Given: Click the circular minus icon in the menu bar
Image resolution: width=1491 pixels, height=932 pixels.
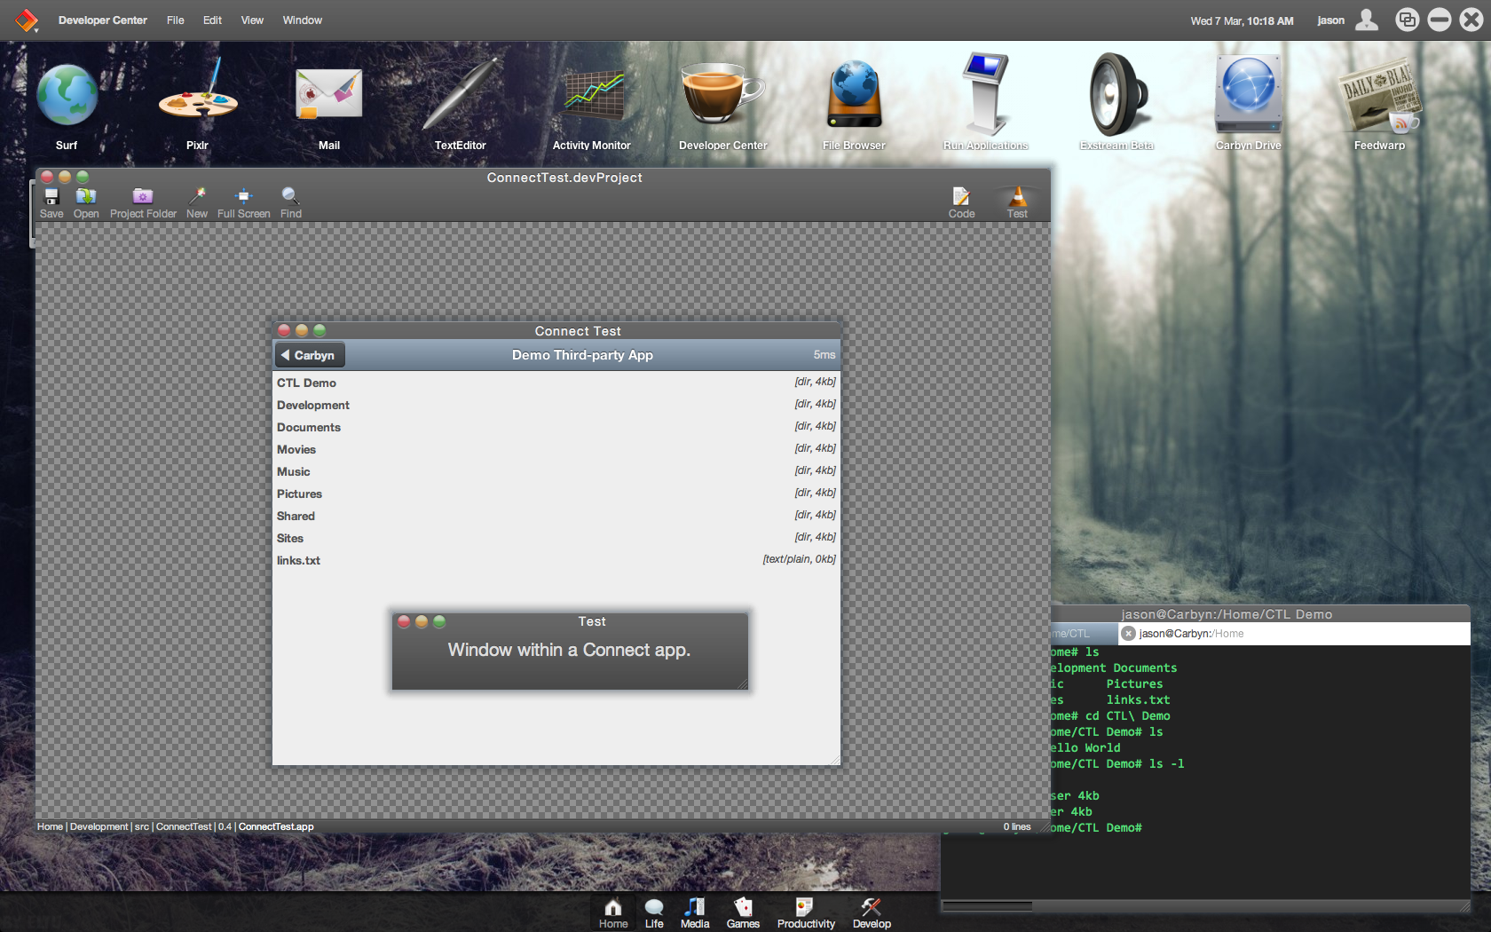Looking at the screenshot, I should [x=1440, y=20].
